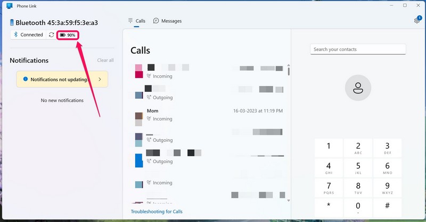Viewport: 426px width, 222px height.
Task: Click the Bluetooth Connected status button
Action: (28, 35)
